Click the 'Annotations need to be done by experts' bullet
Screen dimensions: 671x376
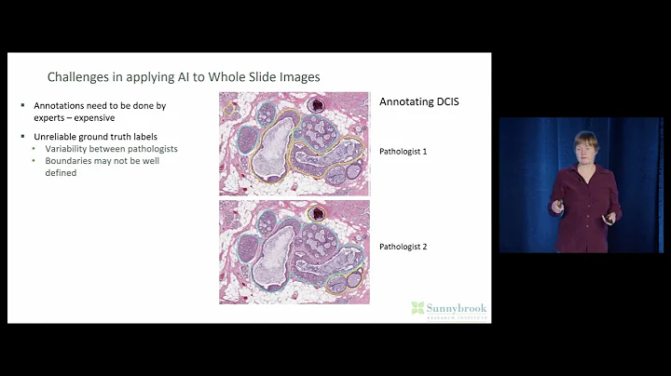pos(100,112)
